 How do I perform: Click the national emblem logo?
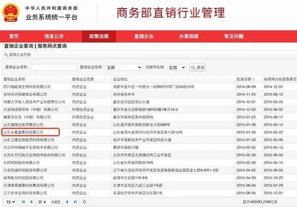11,13
